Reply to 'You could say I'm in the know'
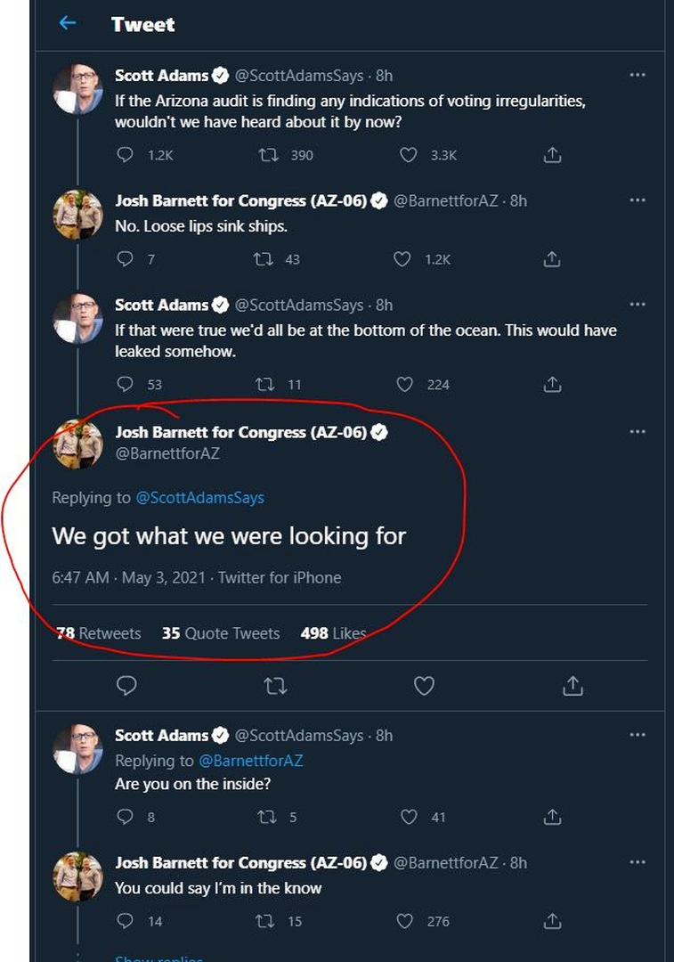The height and width of the screenshot is (962, 674). point(126,921)
